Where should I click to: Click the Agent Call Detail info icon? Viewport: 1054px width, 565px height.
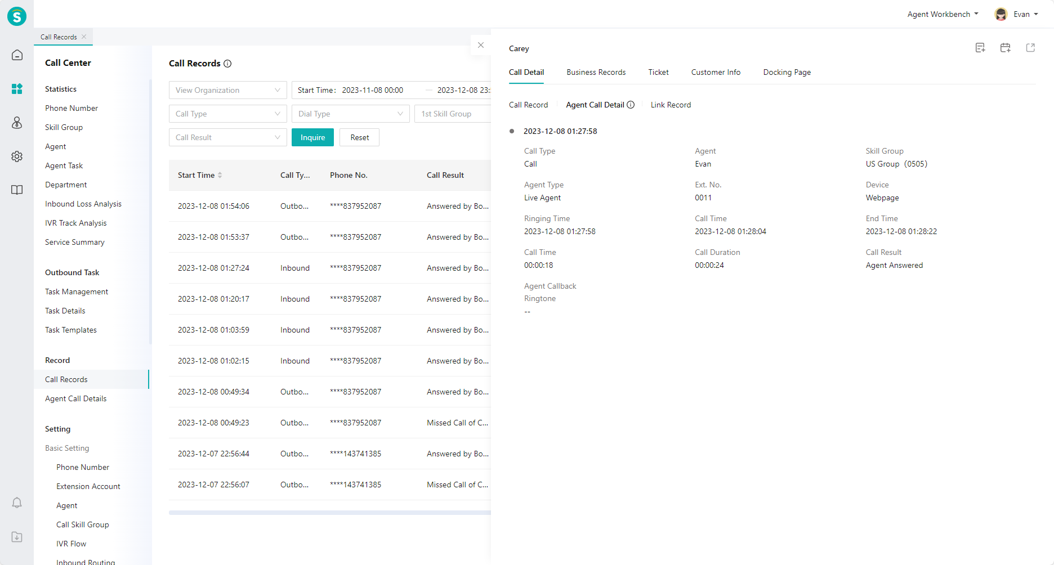click(631, 105)
